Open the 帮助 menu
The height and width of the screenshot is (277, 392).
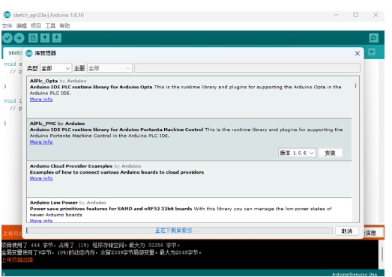coord(64,25)
